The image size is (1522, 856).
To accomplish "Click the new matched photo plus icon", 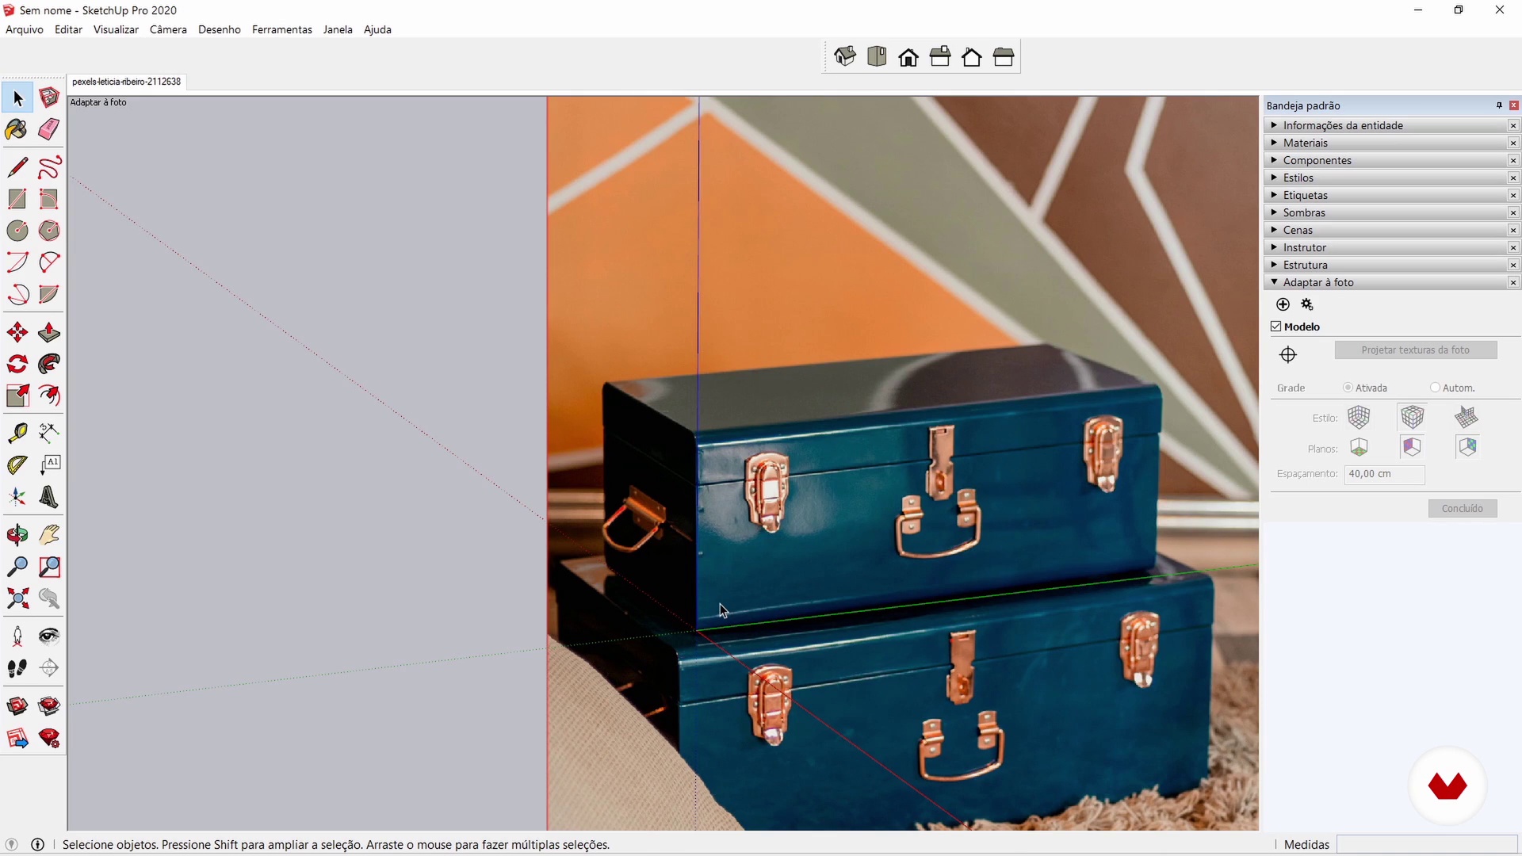I will click(1283, 304).
